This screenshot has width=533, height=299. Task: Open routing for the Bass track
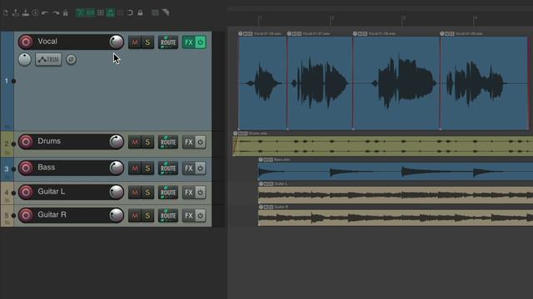168,168
